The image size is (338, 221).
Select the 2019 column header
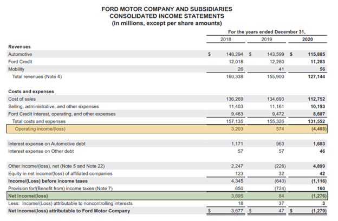(x=266, y=39)
